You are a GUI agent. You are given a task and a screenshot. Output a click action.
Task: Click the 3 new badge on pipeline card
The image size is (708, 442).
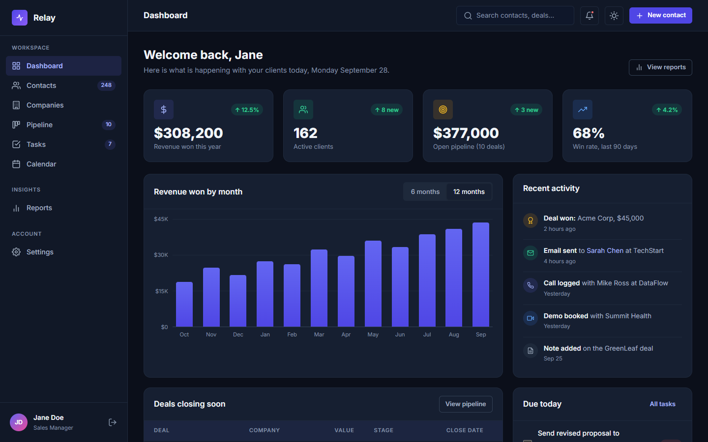click(526, 110)
